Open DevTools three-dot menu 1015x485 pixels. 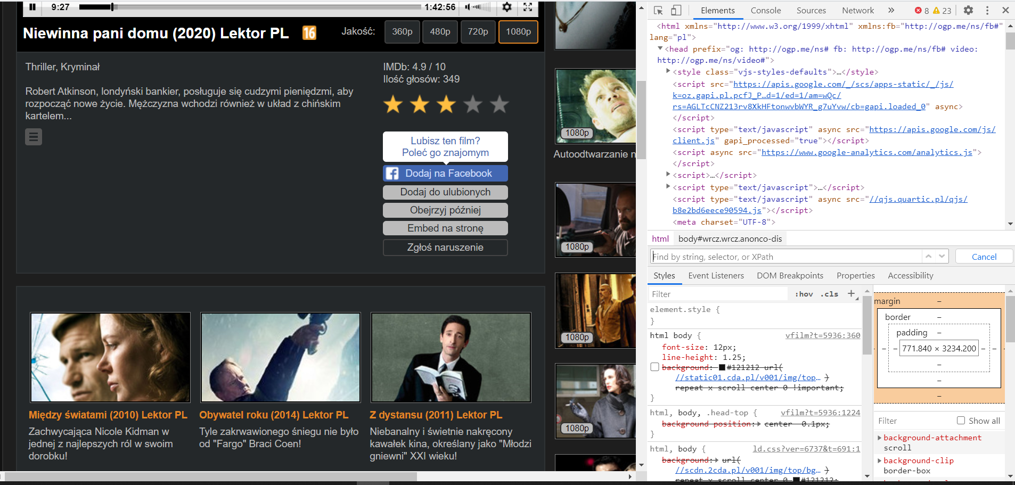pyautogui.click(x=987, y=10)
